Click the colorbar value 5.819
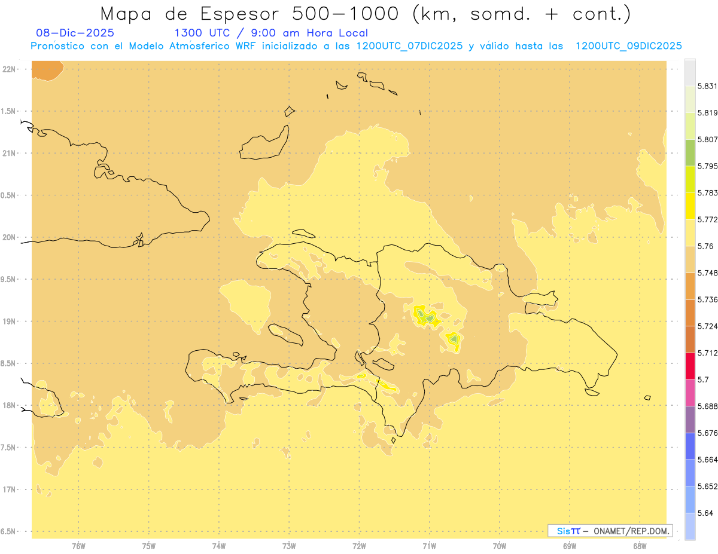Viewport: 718px width, 554px height. pos(708,113)
